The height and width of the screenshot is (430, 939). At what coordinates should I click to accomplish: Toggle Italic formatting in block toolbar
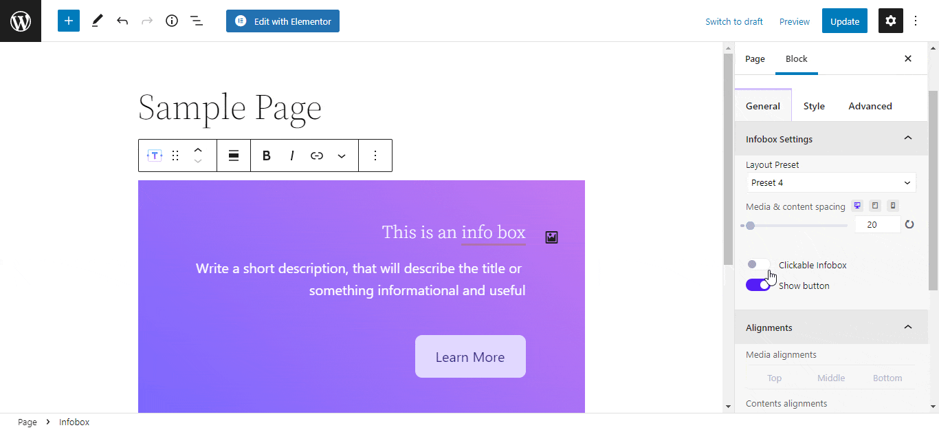291,155
